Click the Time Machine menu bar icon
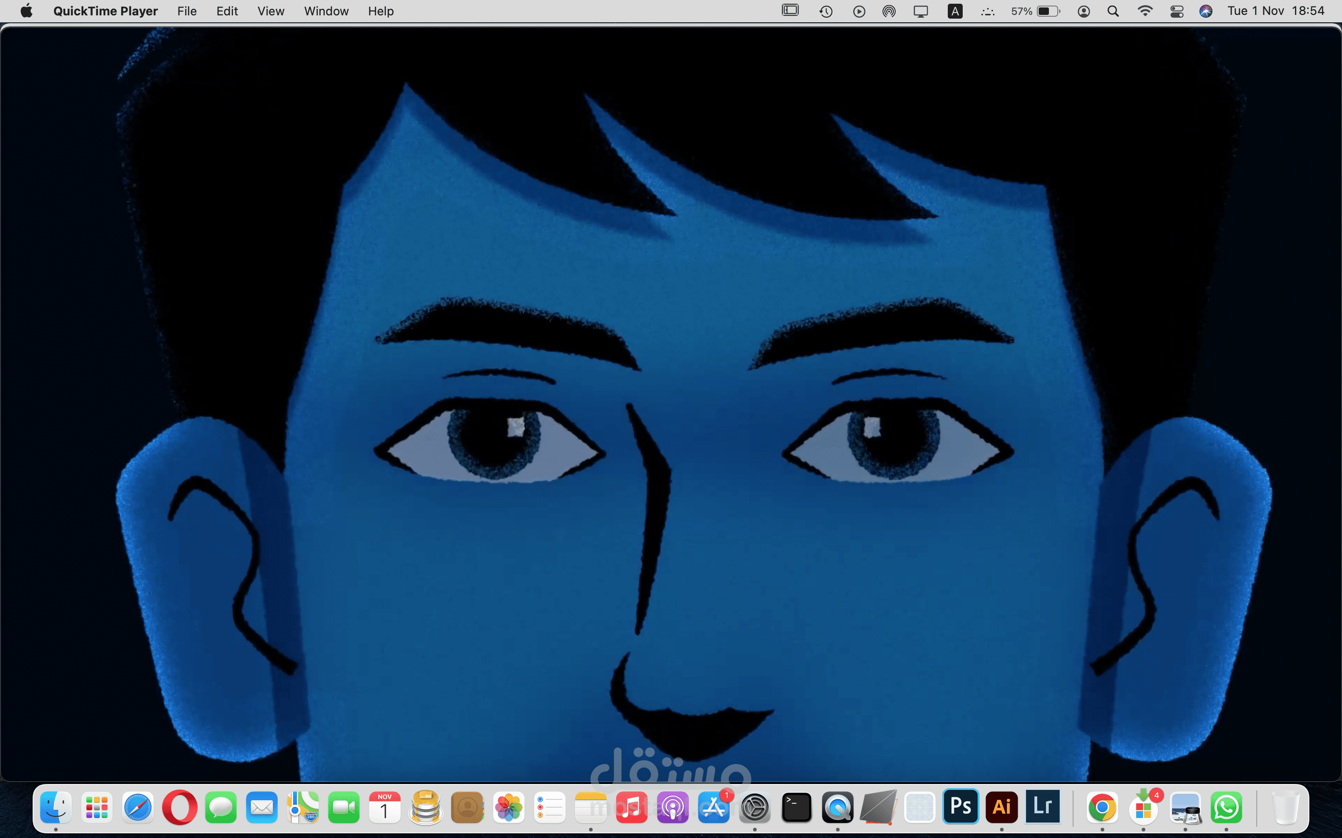The image size is (1342, 838). (x=826, y=11)
